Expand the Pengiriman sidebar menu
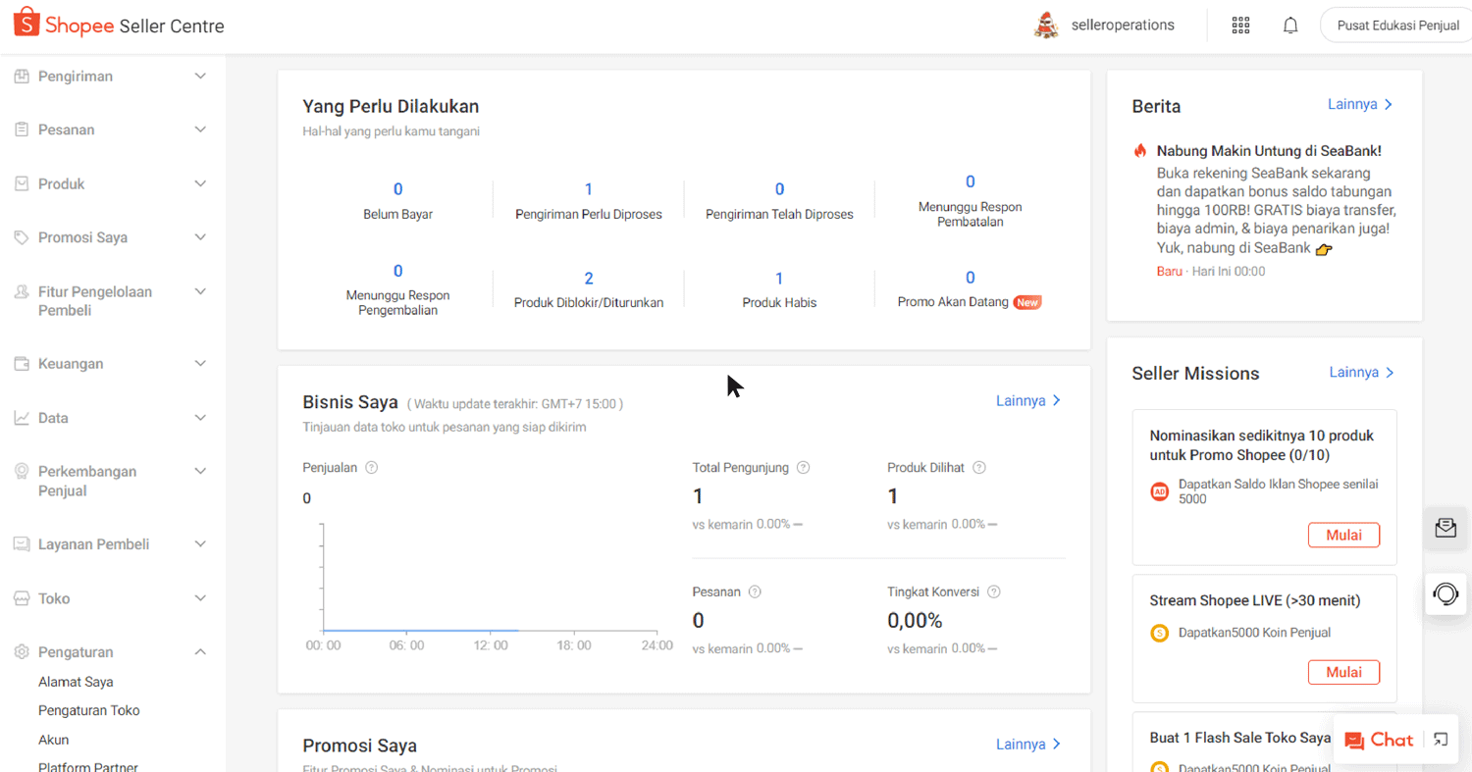1472x772 pixels. (200, 77)
